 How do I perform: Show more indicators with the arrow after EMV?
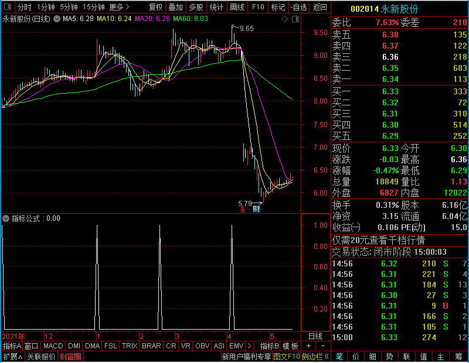click(250, 346)
